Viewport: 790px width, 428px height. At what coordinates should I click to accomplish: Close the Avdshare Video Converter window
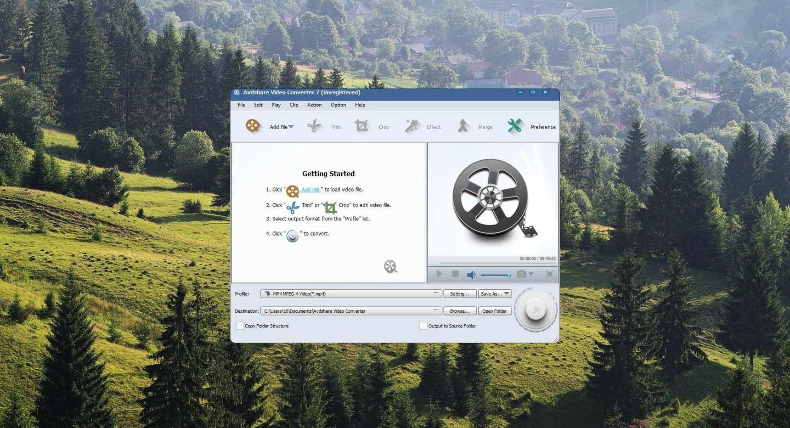545,92
